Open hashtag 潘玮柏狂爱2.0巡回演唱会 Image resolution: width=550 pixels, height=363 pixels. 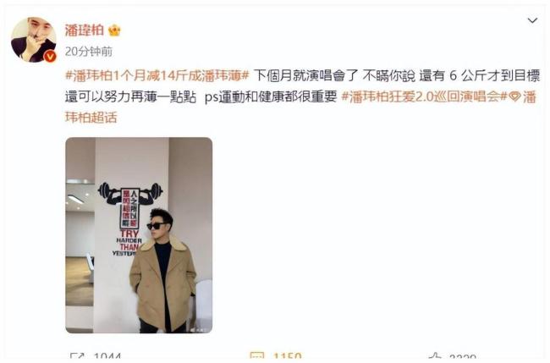425,96
